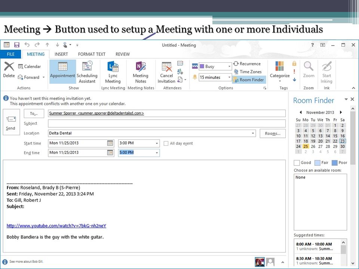Click the Save icon in quick access toolbar
This screenshot has width=359, height=269.
pos(17,45)
